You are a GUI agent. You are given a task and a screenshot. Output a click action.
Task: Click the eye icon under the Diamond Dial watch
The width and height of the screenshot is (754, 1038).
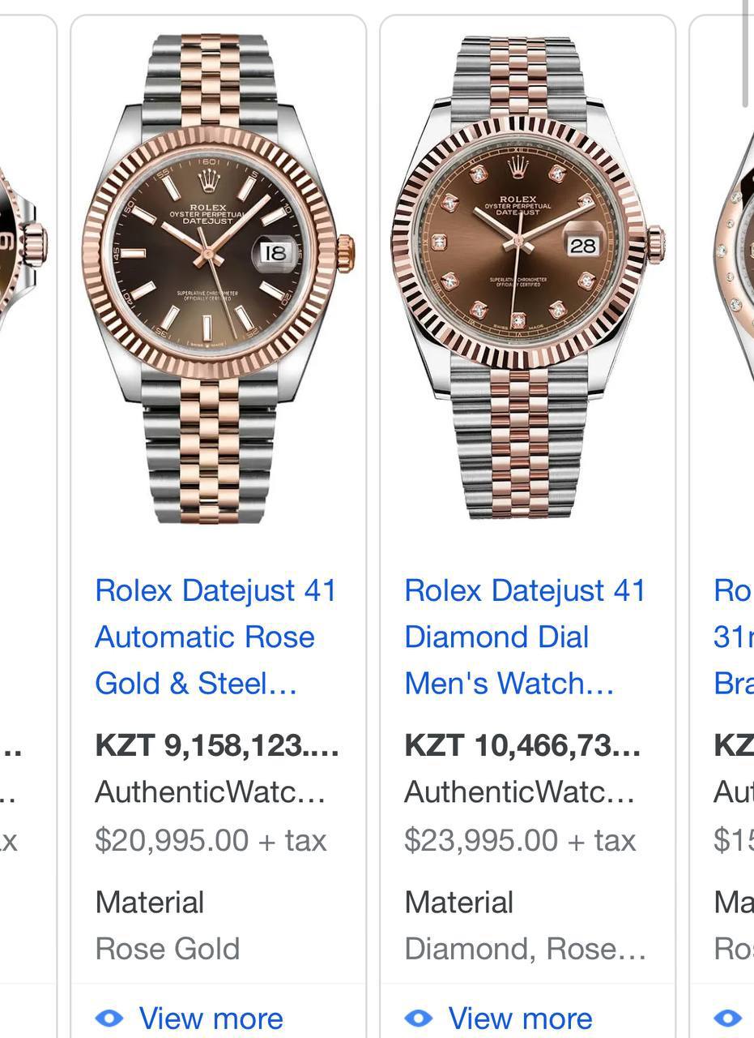(419, 1018)
